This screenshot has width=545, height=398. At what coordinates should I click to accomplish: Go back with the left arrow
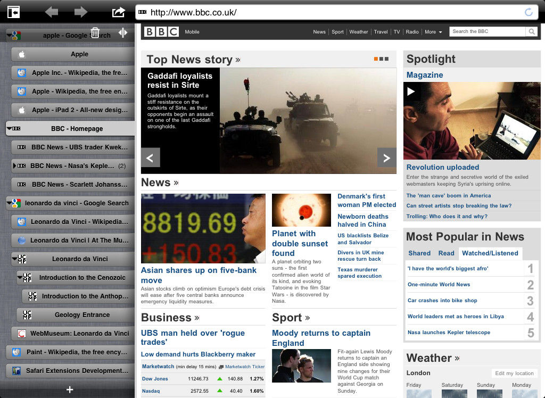[52, 12]
